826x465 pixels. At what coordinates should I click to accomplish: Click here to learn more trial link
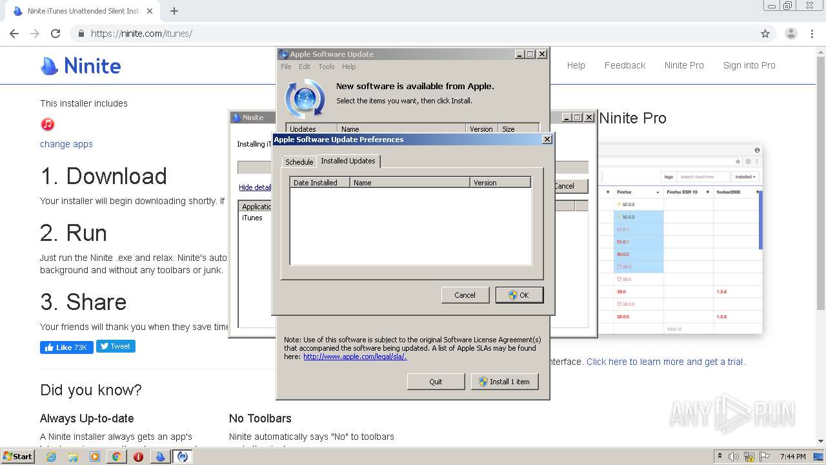click(x=665, y=362)
